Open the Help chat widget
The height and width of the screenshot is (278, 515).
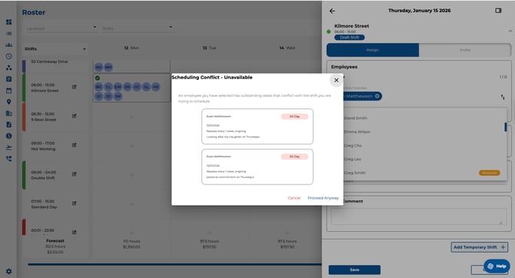[x=497, y=266]
